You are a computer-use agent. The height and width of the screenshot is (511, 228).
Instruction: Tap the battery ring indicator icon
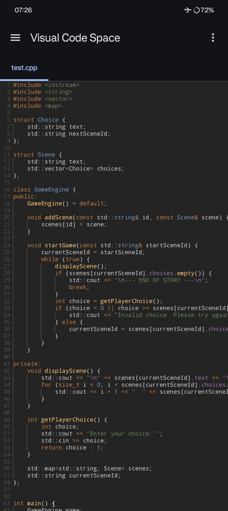coord(197,10)
